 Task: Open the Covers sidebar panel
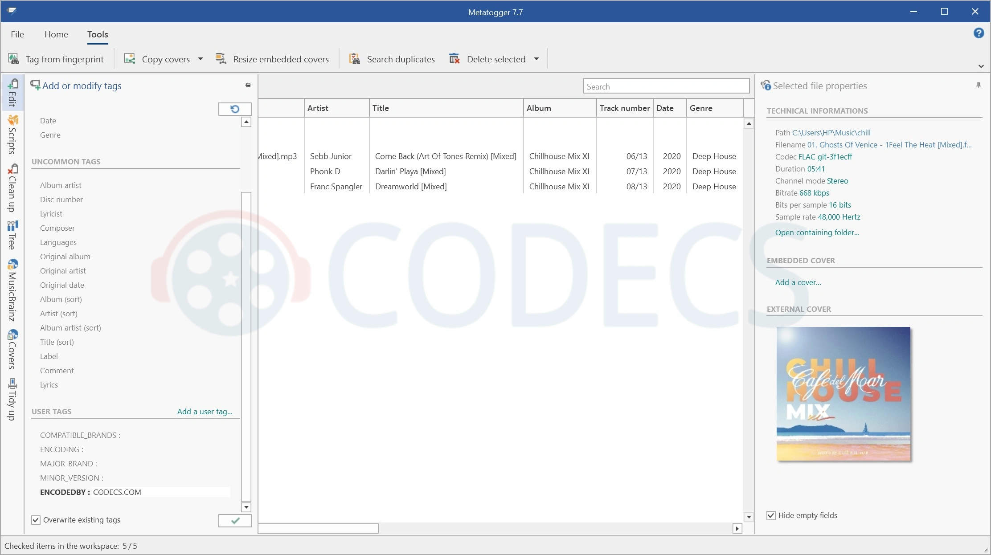tap(12, 349)
